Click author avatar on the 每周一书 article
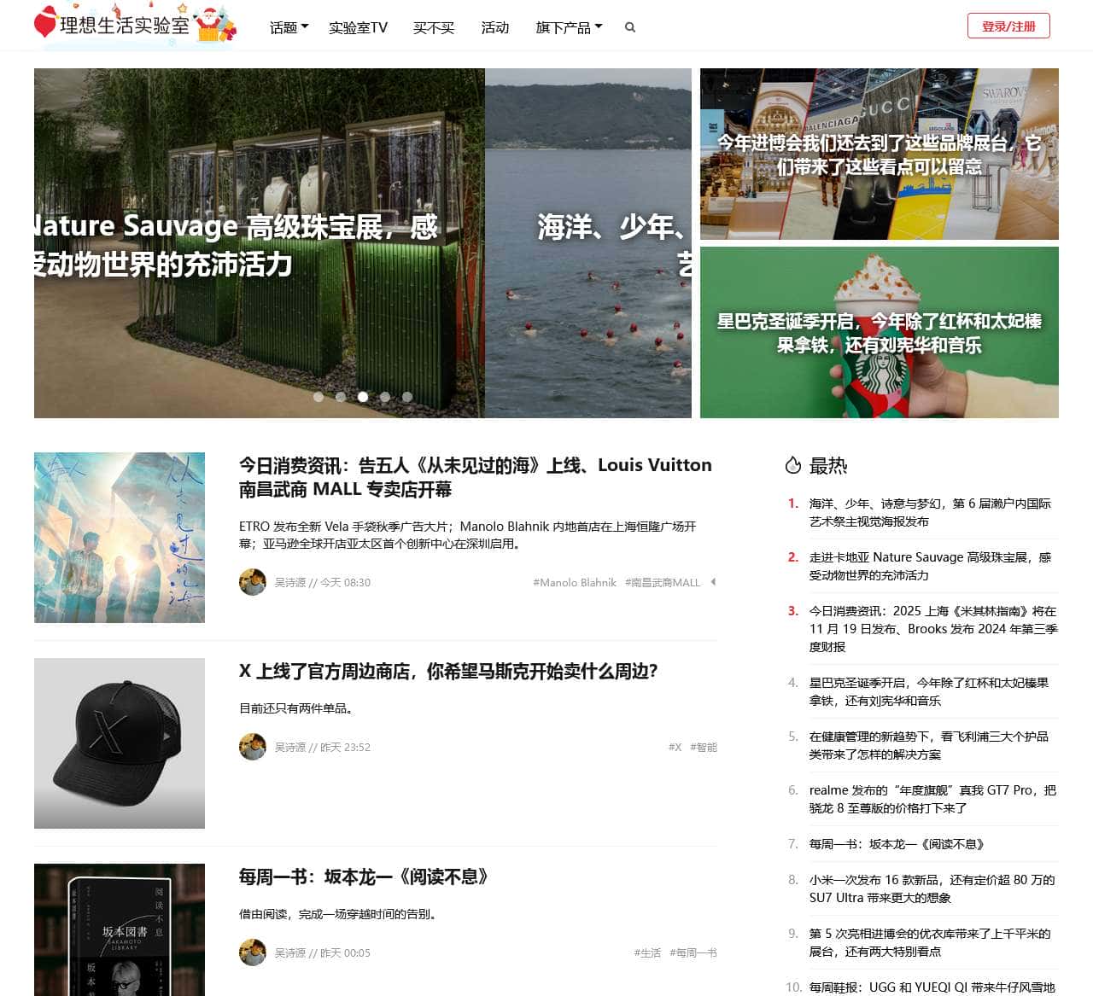Image resolution: width=1093 pixels, height=996 pixels. 253,952
